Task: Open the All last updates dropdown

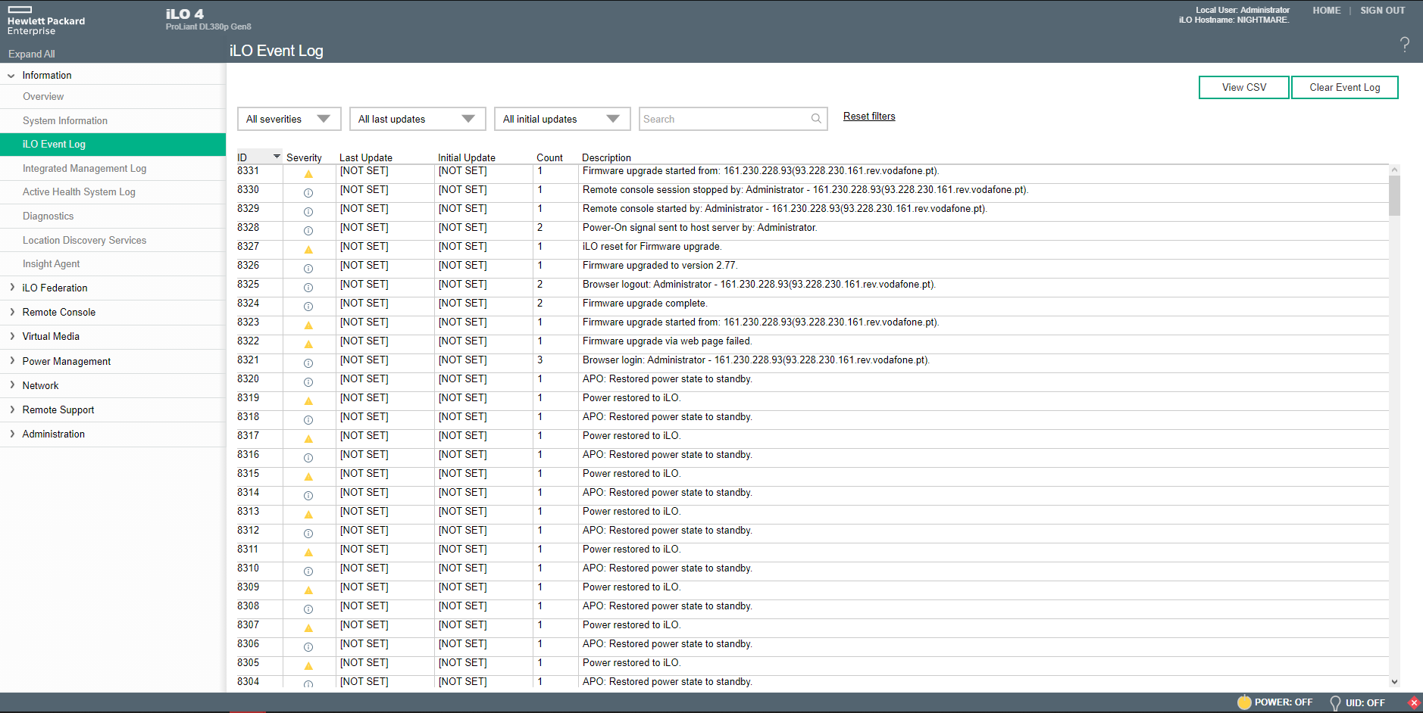Action: point(418,119)
